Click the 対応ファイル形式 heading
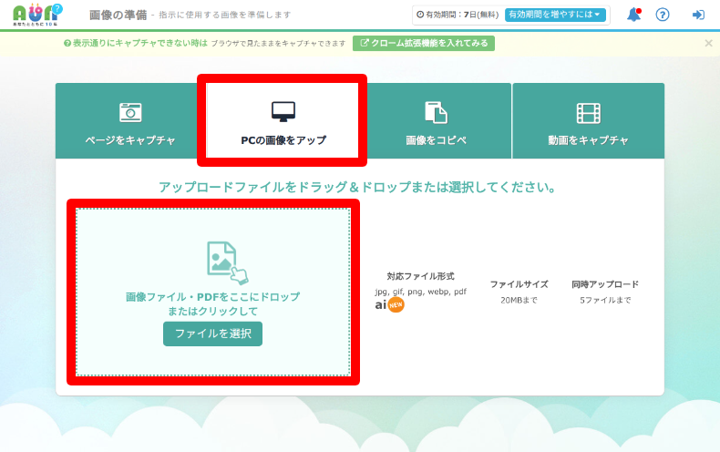720x452 pixels. [x=421, y=276]
